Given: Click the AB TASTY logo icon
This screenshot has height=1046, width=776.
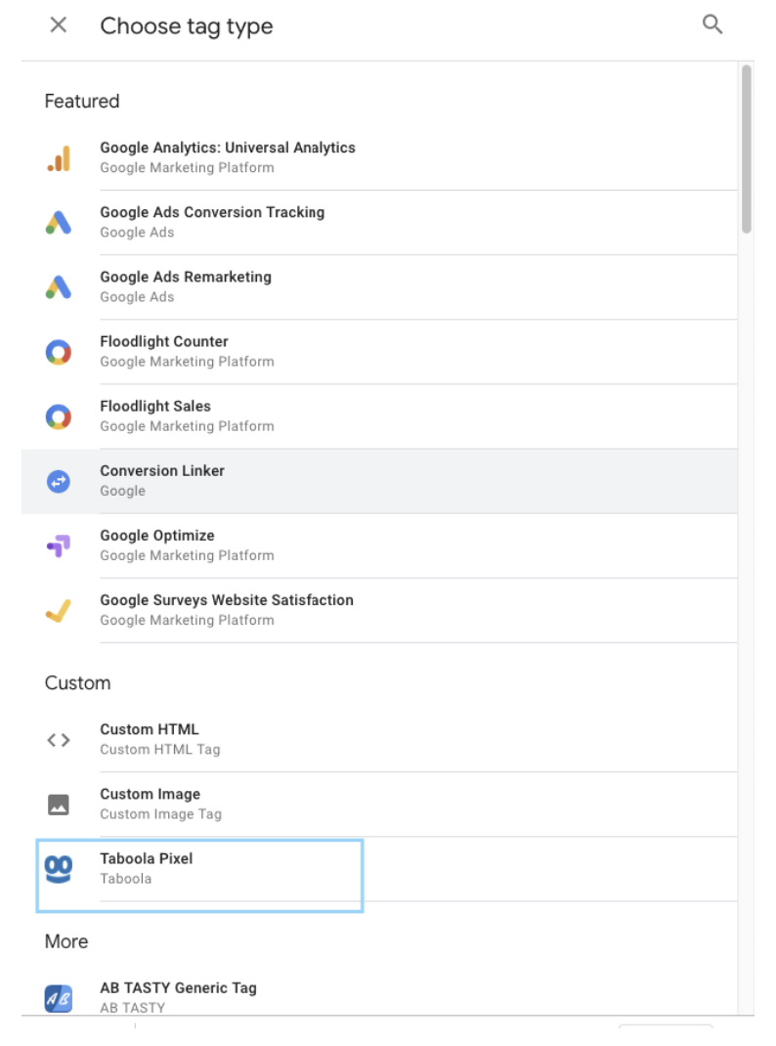Looking at the screenshot, I should [59, 999].
